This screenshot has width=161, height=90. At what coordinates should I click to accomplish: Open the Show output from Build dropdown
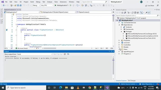[x=35, y=54]
